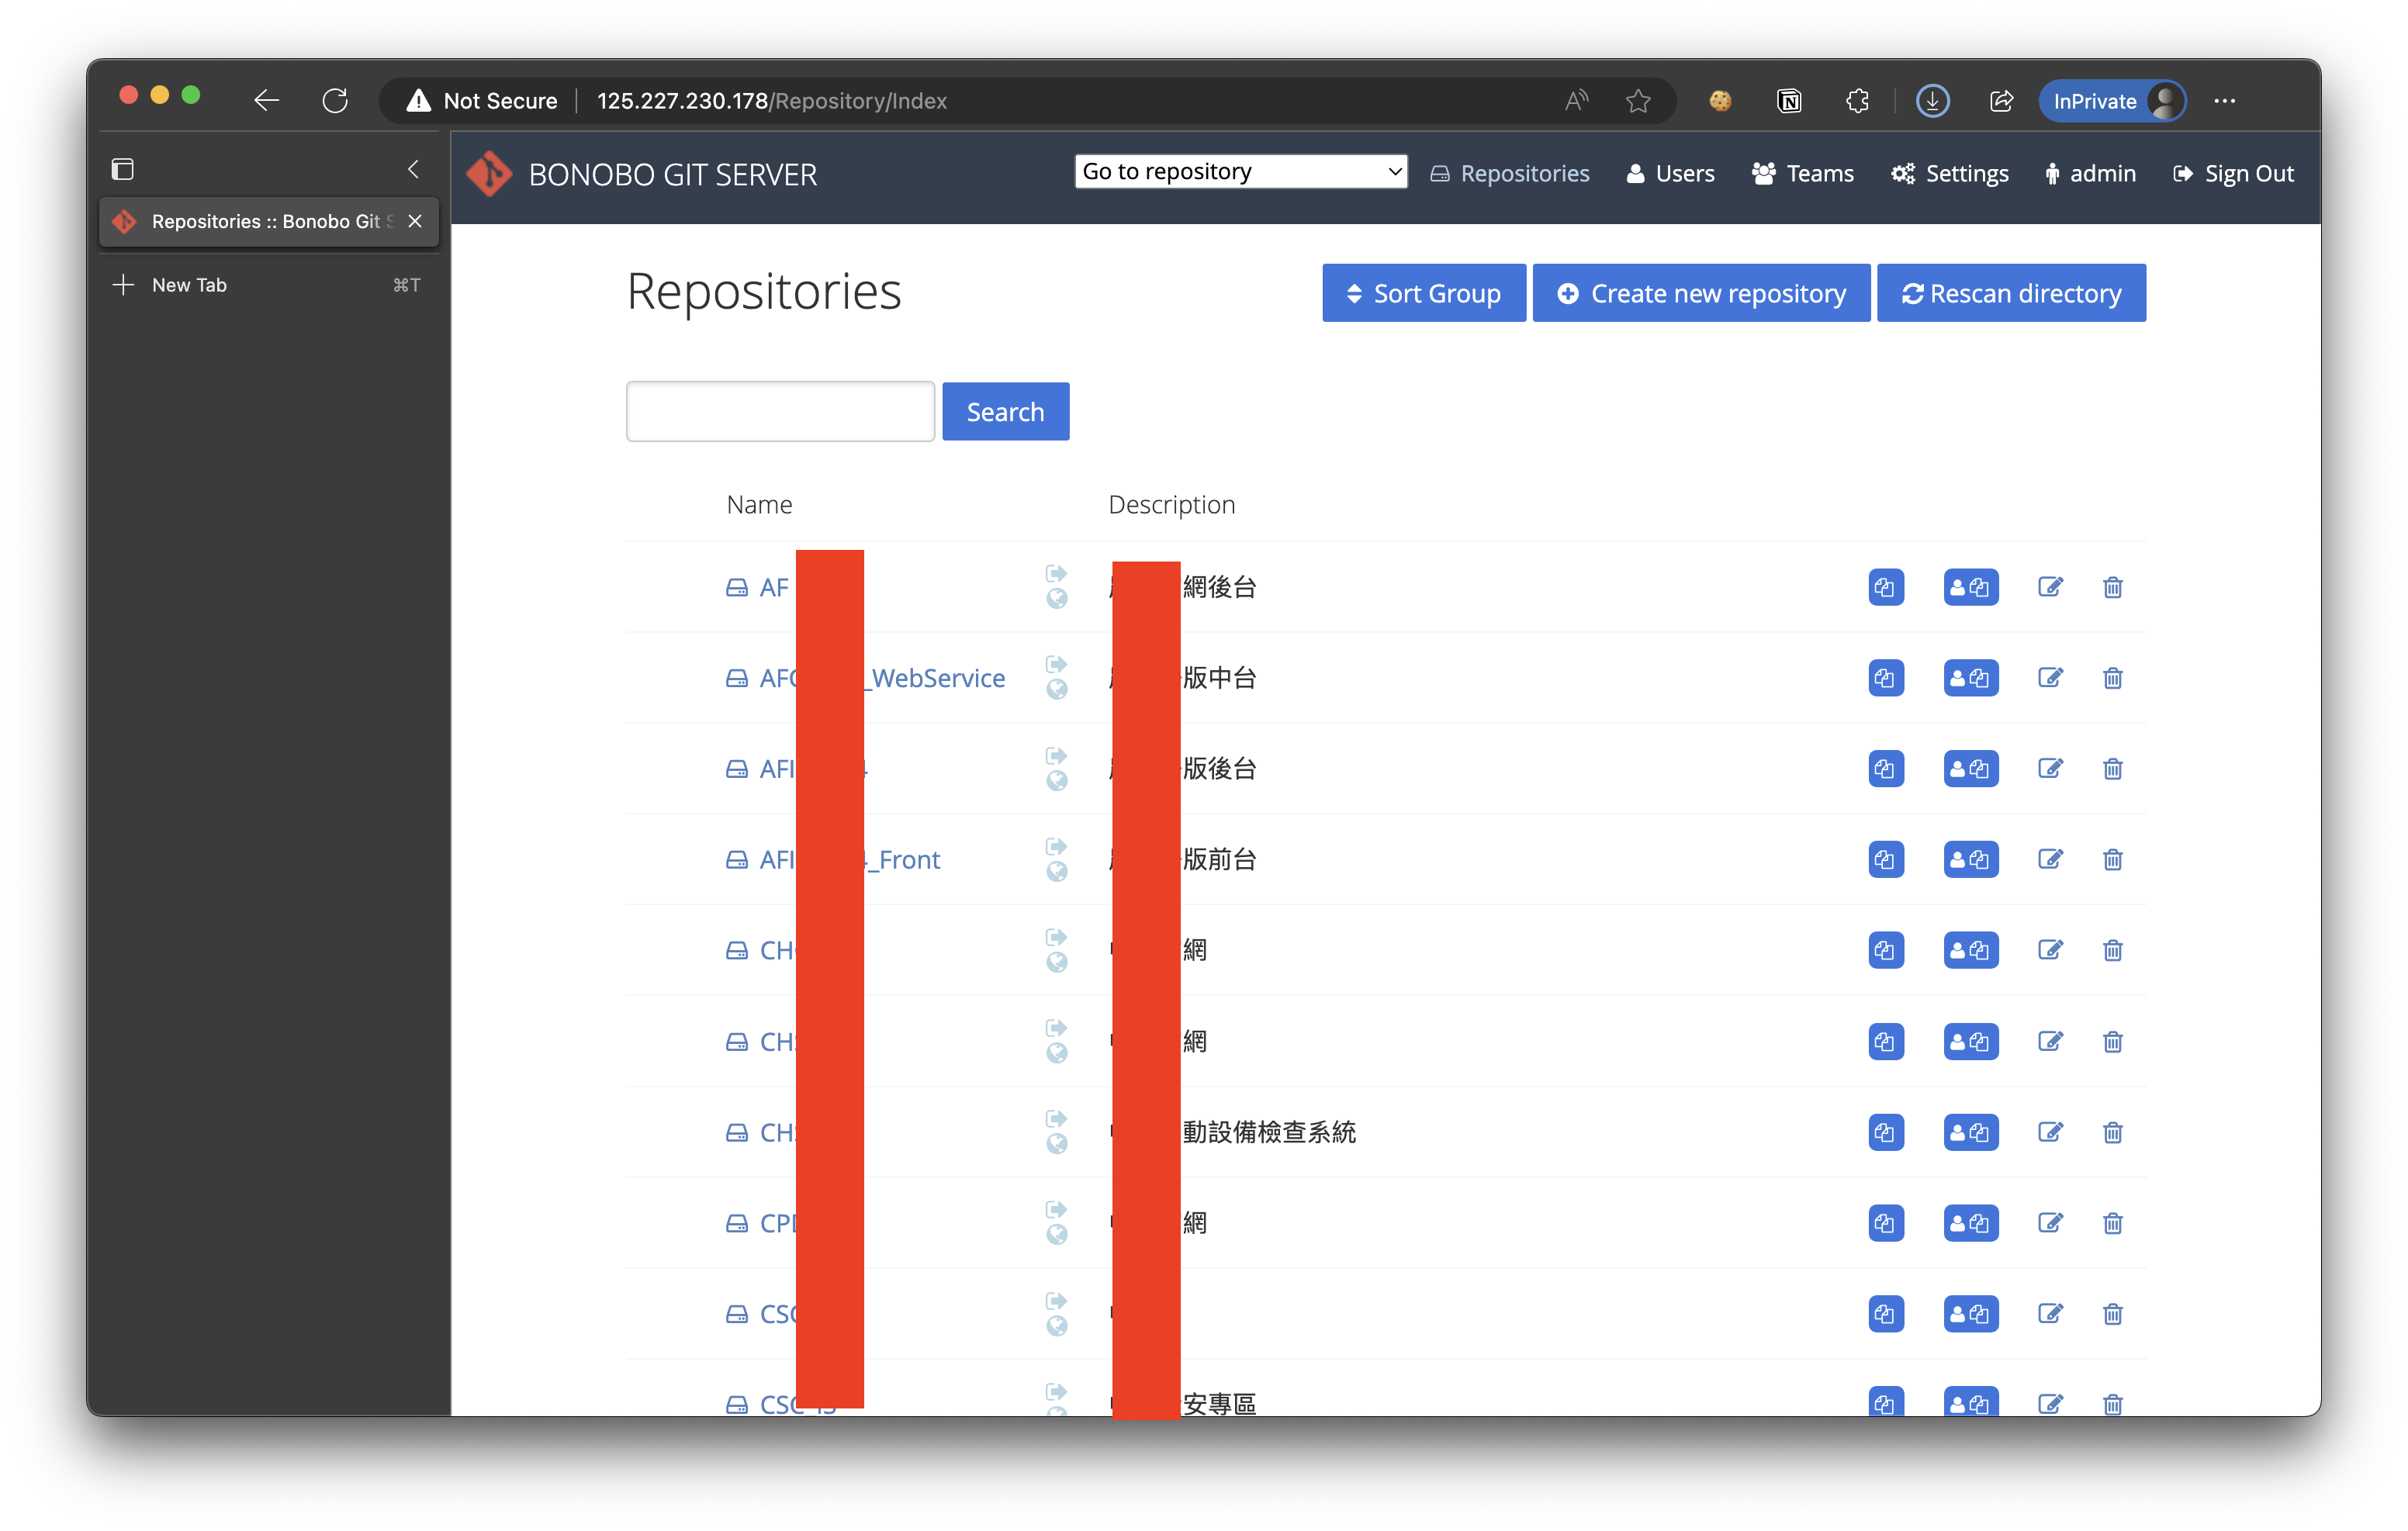Go back with the browser back arrow

(x=266, y=101)
